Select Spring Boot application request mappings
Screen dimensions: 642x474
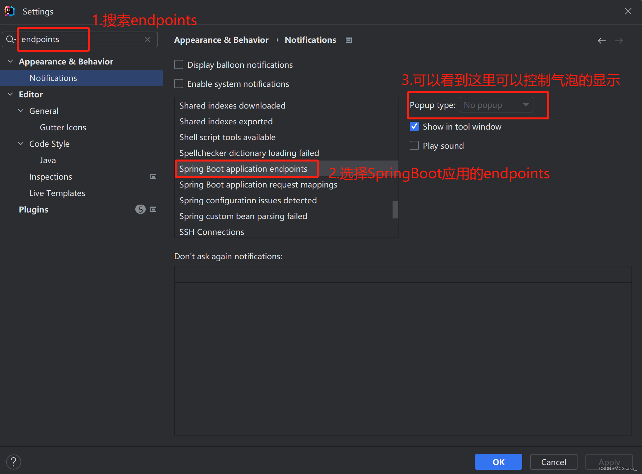coord(286,185)
